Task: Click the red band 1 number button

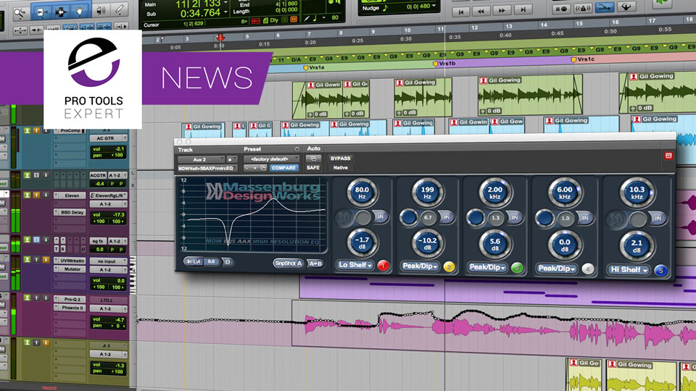Action: click(383, 266)
